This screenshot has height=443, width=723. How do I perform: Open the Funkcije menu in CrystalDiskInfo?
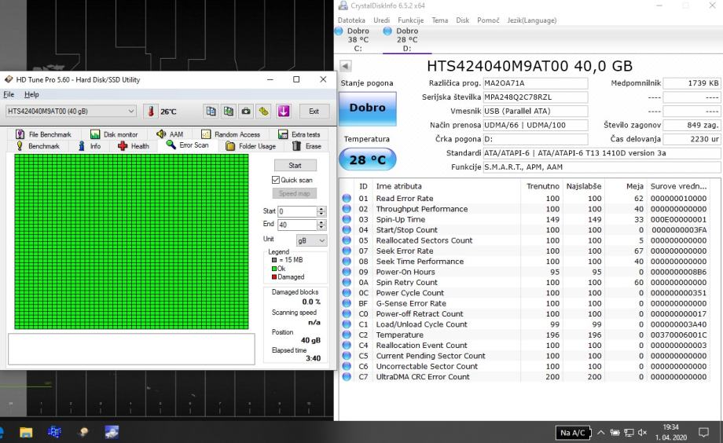(410, 20)
